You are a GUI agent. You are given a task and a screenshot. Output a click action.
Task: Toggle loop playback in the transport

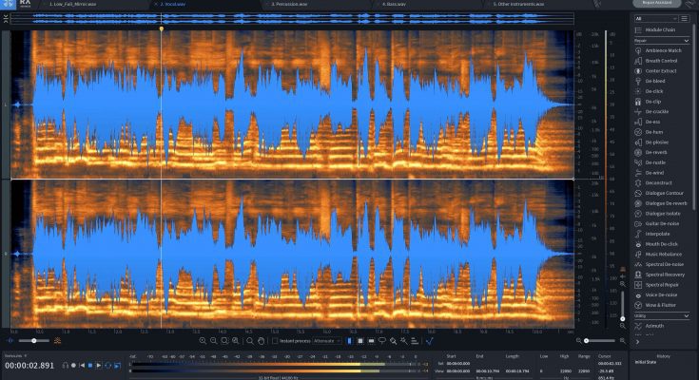tap(107, 365)
